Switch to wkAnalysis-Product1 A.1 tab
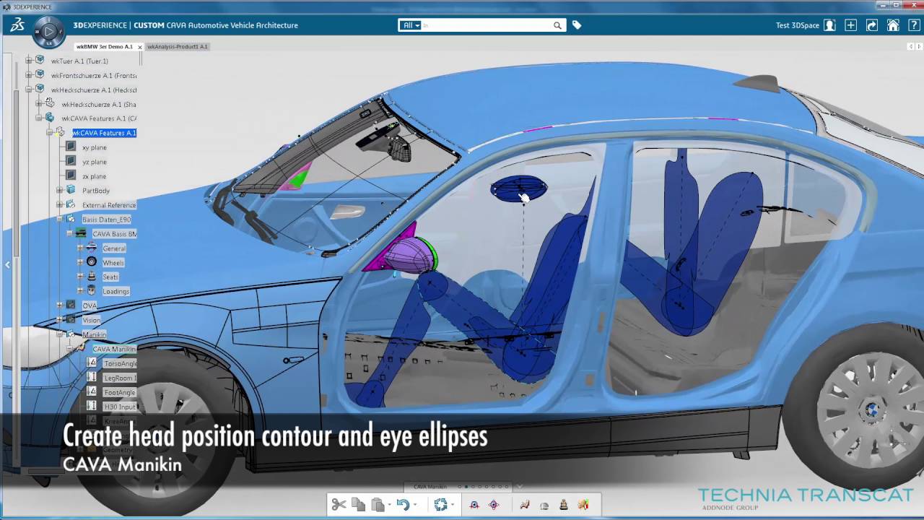Screen dimensions: 924x520 pyautogui.click(x=178, y=46)
